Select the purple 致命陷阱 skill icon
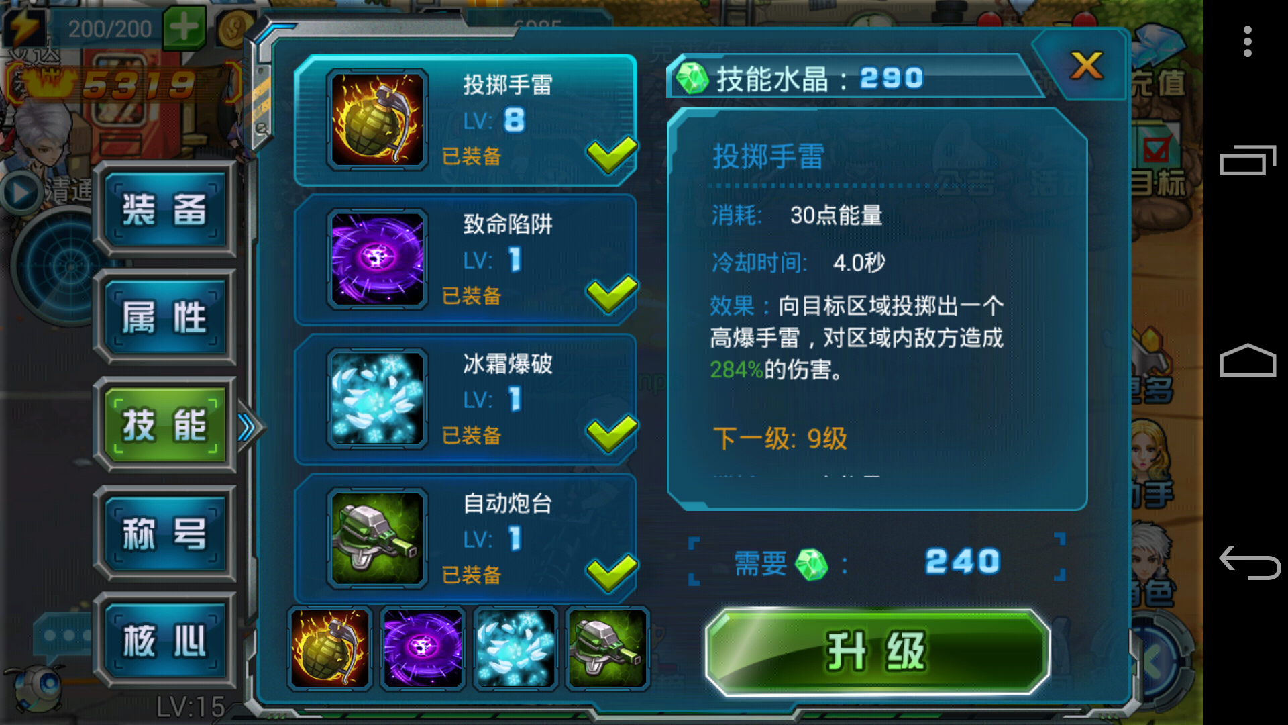This screenshot has width=1288, height=725. pos(377,259)
